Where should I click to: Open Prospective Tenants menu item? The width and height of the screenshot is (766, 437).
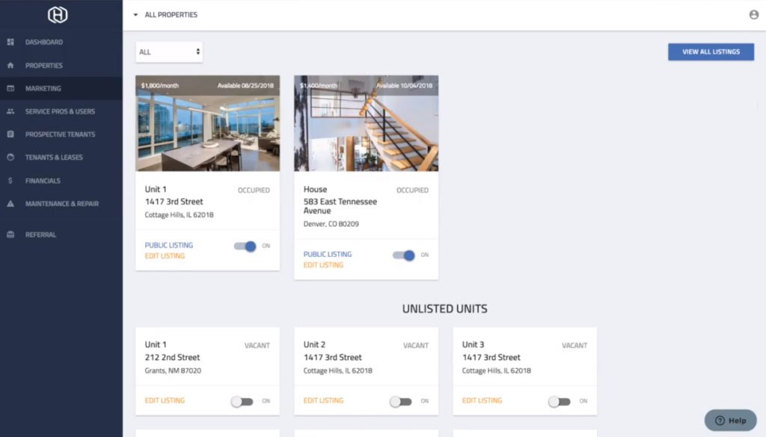(60, 134)
